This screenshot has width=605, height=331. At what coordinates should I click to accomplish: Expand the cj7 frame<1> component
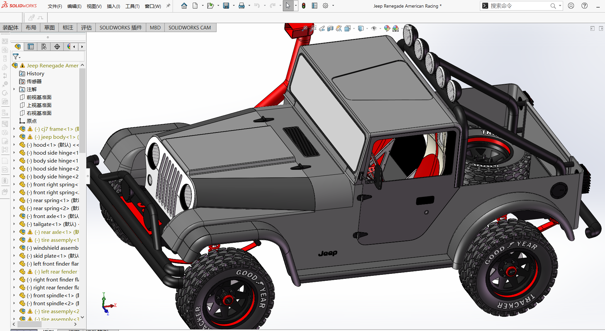(14, 129)
